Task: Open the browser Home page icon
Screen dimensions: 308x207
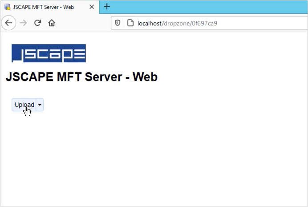Action: point(52,23)
